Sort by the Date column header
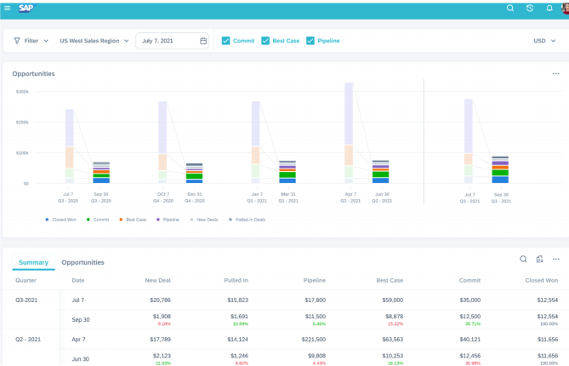The width and height of the screenshot is (569, 366). coord(78,280)
